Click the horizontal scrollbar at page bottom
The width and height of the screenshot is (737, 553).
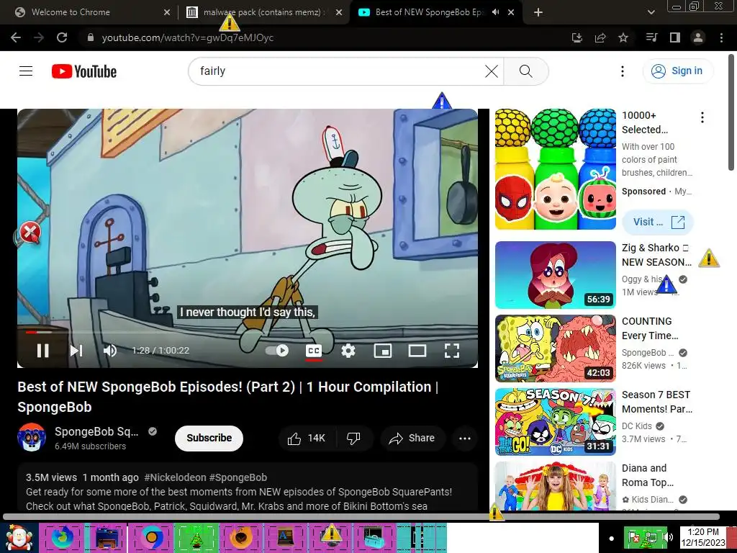(361, 517)
